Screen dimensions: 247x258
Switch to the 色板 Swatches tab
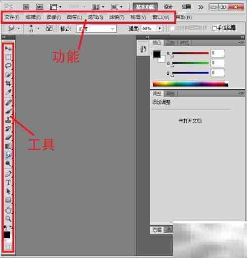pos(170,43)
